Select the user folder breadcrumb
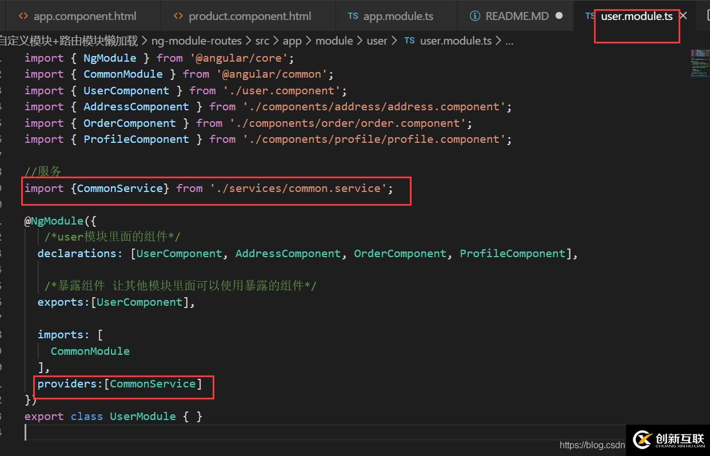Viewport: 710px width, 456px height. [377, 41]
